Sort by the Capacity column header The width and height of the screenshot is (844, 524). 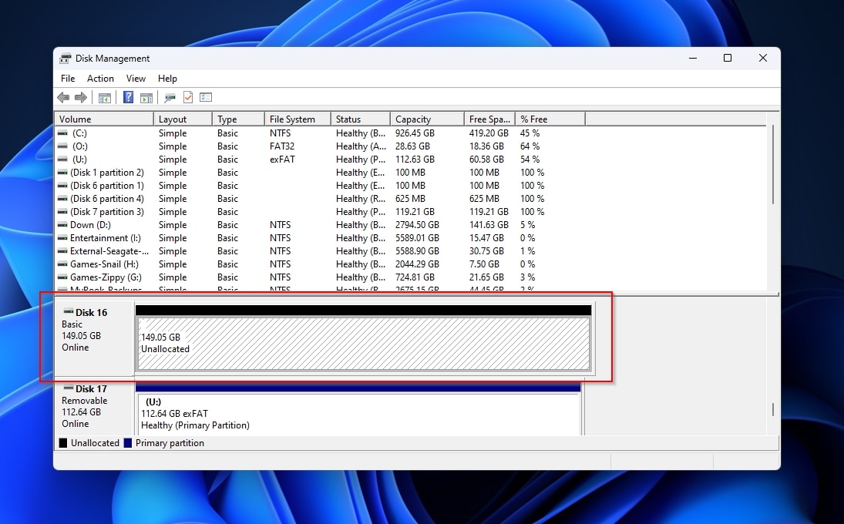(427, 119)
